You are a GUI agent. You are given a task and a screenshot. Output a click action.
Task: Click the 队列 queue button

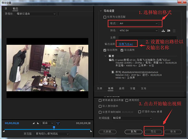pos(133,132)
